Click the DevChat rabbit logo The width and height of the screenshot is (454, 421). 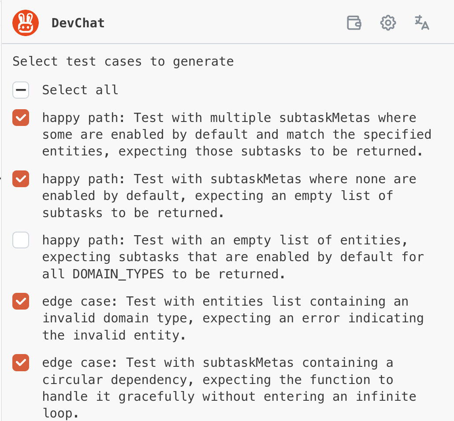coord(26,23)
